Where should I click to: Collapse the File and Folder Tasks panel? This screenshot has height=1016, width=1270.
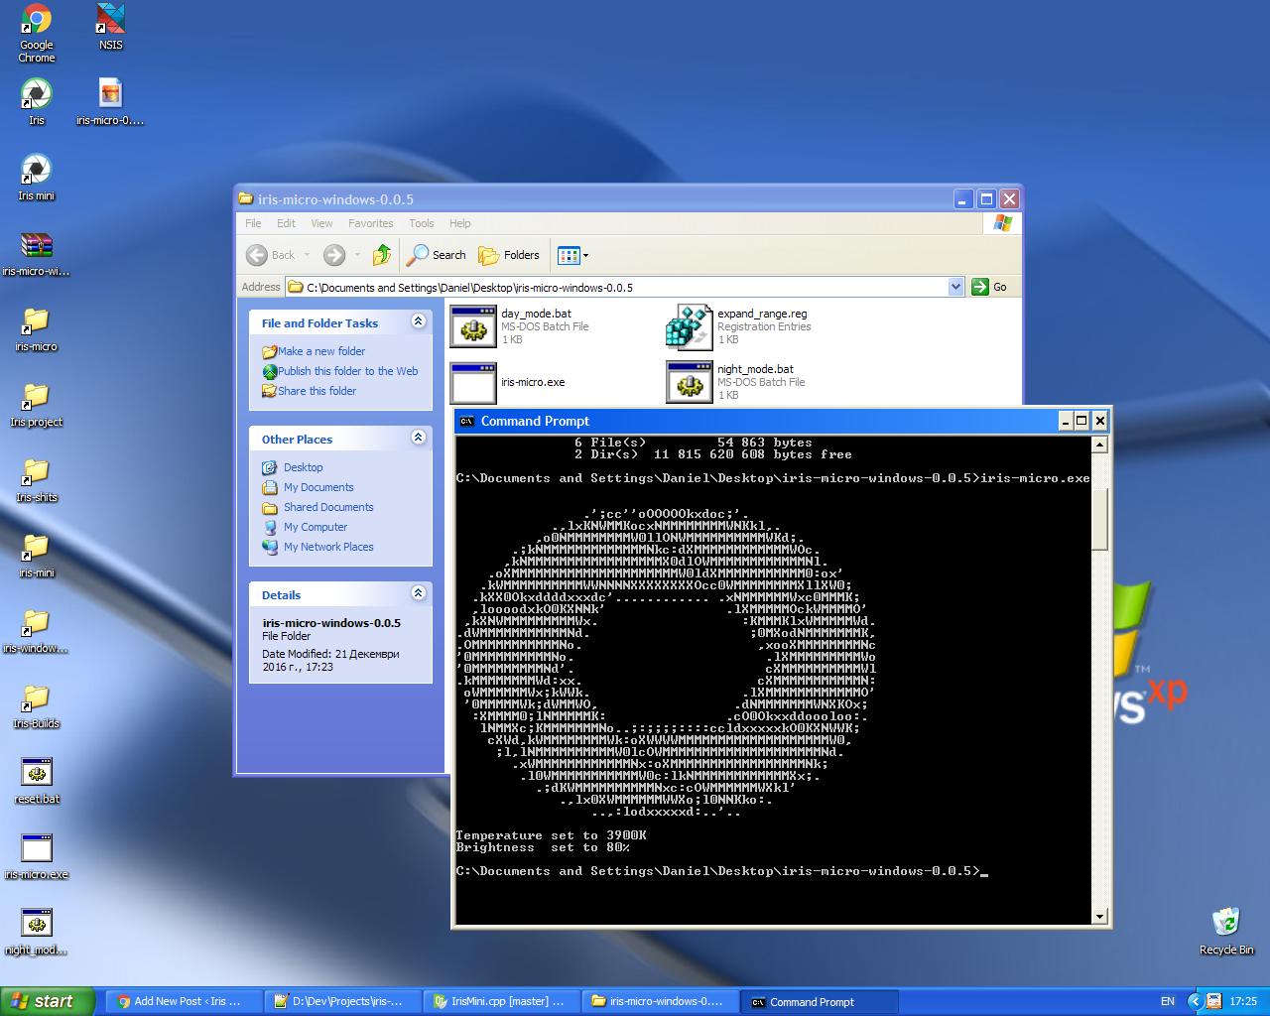[x=418, y=321]
